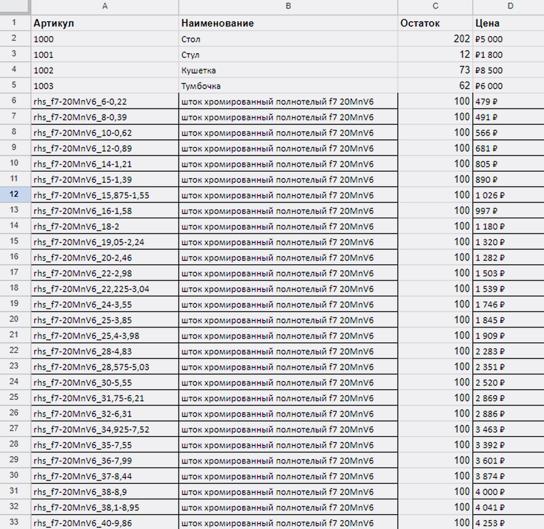Select cell rhs_f7-20MnV6_19,05-2,24

pyautogui.click(x=105, y=241)
